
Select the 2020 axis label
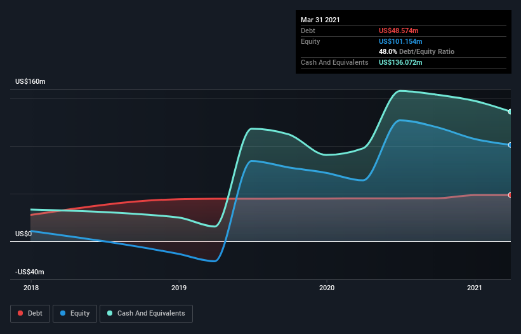(327, 288)
